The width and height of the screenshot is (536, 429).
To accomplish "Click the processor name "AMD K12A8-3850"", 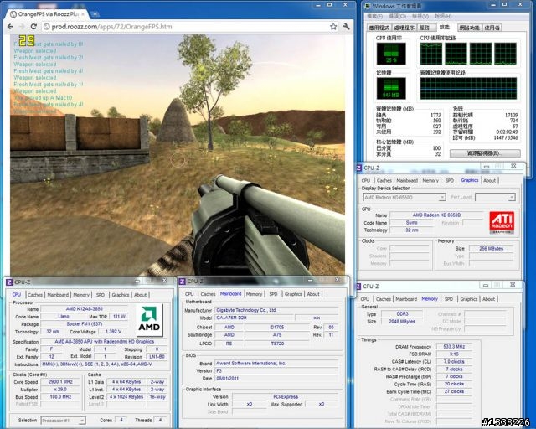I will (x=84, y=309).
